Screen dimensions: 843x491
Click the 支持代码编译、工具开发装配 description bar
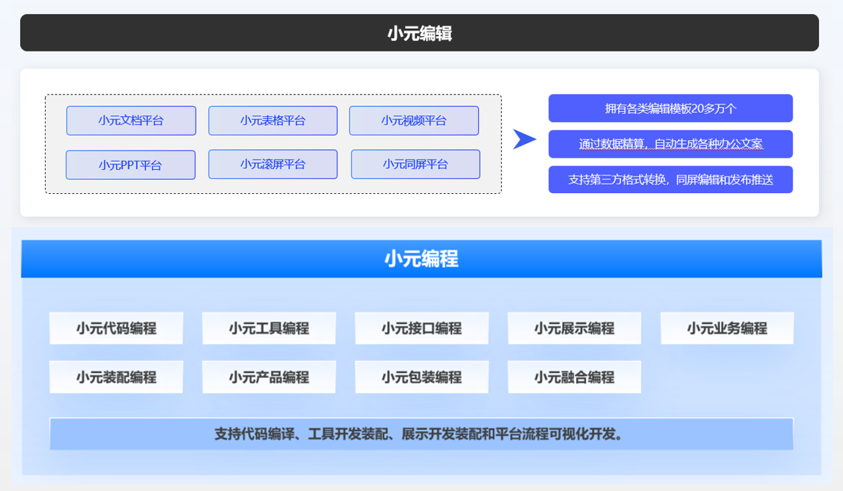click(x=422, y=434)
